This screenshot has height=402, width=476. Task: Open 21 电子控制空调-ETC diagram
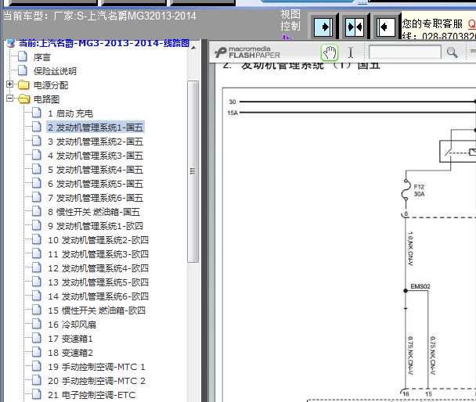[92, 395]
